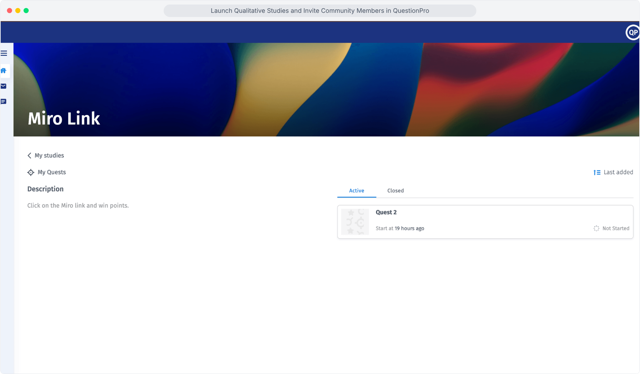Switch to the Closed tab
Image resolution: width=640 pixels, height=374 pixels.
[395, 191]
